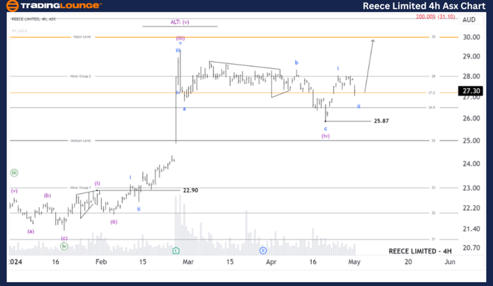Screen dimensions: 493x286
Task: Click the 'Major Level' line label
Action: pyautogui.click(x=82, y=37)
